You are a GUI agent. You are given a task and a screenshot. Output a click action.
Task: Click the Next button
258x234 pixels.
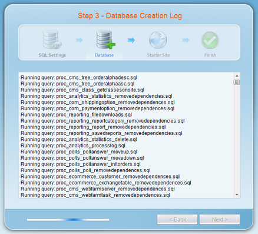pyautogui.click(x=220, y=219)
